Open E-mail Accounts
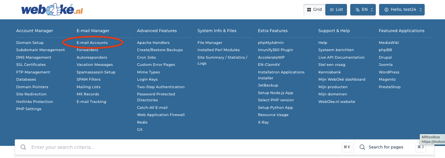Image resolution: width=445 pixels, height=158 pixels. (x=92, y=43)
